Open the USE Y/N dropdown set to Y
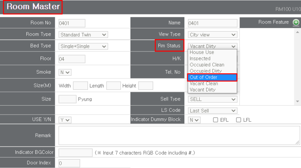The image size is (301, 168). pos(65,120)
